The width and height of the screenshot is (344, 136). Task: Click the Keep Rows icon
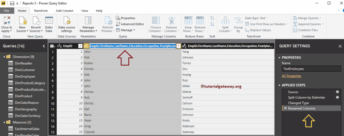pos(188,21)
